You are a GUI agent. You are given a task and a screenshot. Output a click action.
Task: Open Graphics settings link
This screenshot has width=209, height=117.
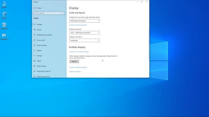75,71
